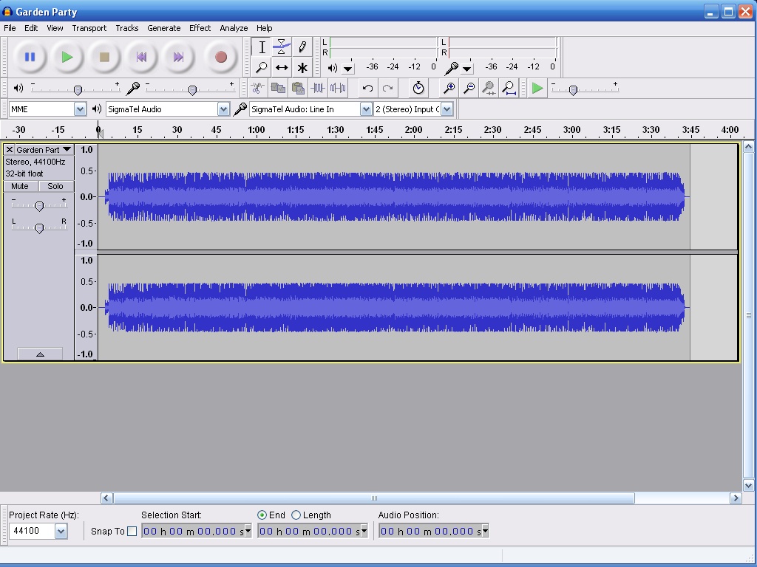Open the Project Rate 44100 dropdown
This screenshot has width=757, height=567.
(x=61, y=532)
